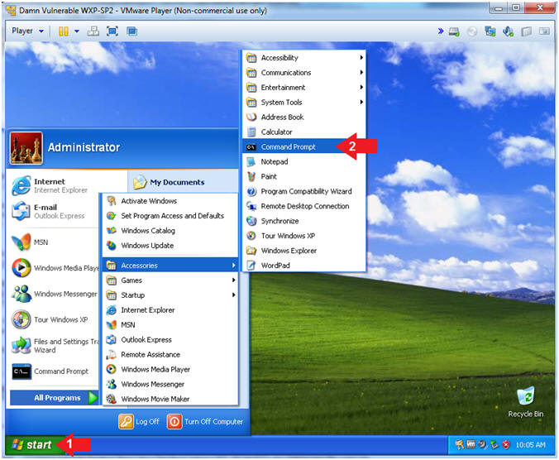Start Tour Windows XP in Accessories
559x460 pixels.
304,236
